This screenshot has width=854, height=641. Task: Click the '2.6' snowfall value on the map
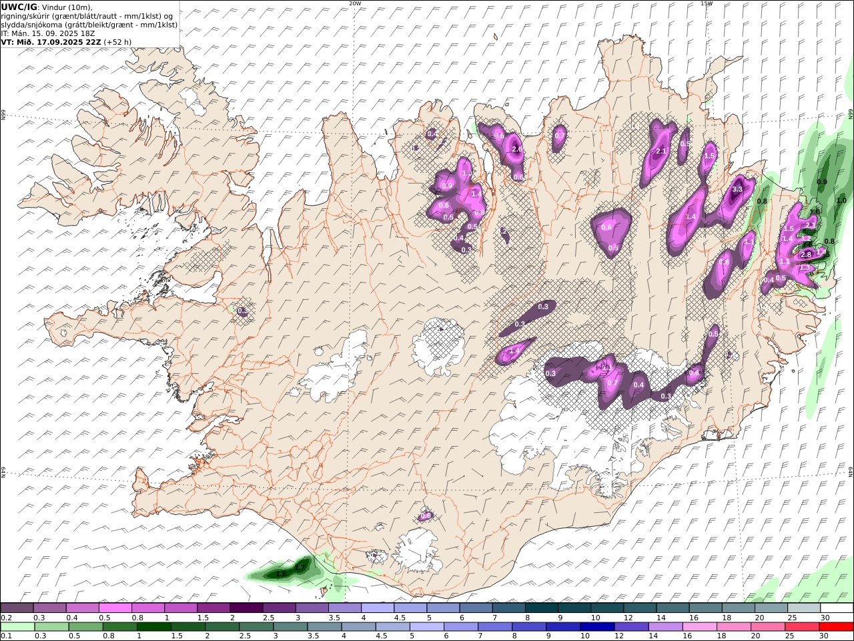click(x=517, y=150)
